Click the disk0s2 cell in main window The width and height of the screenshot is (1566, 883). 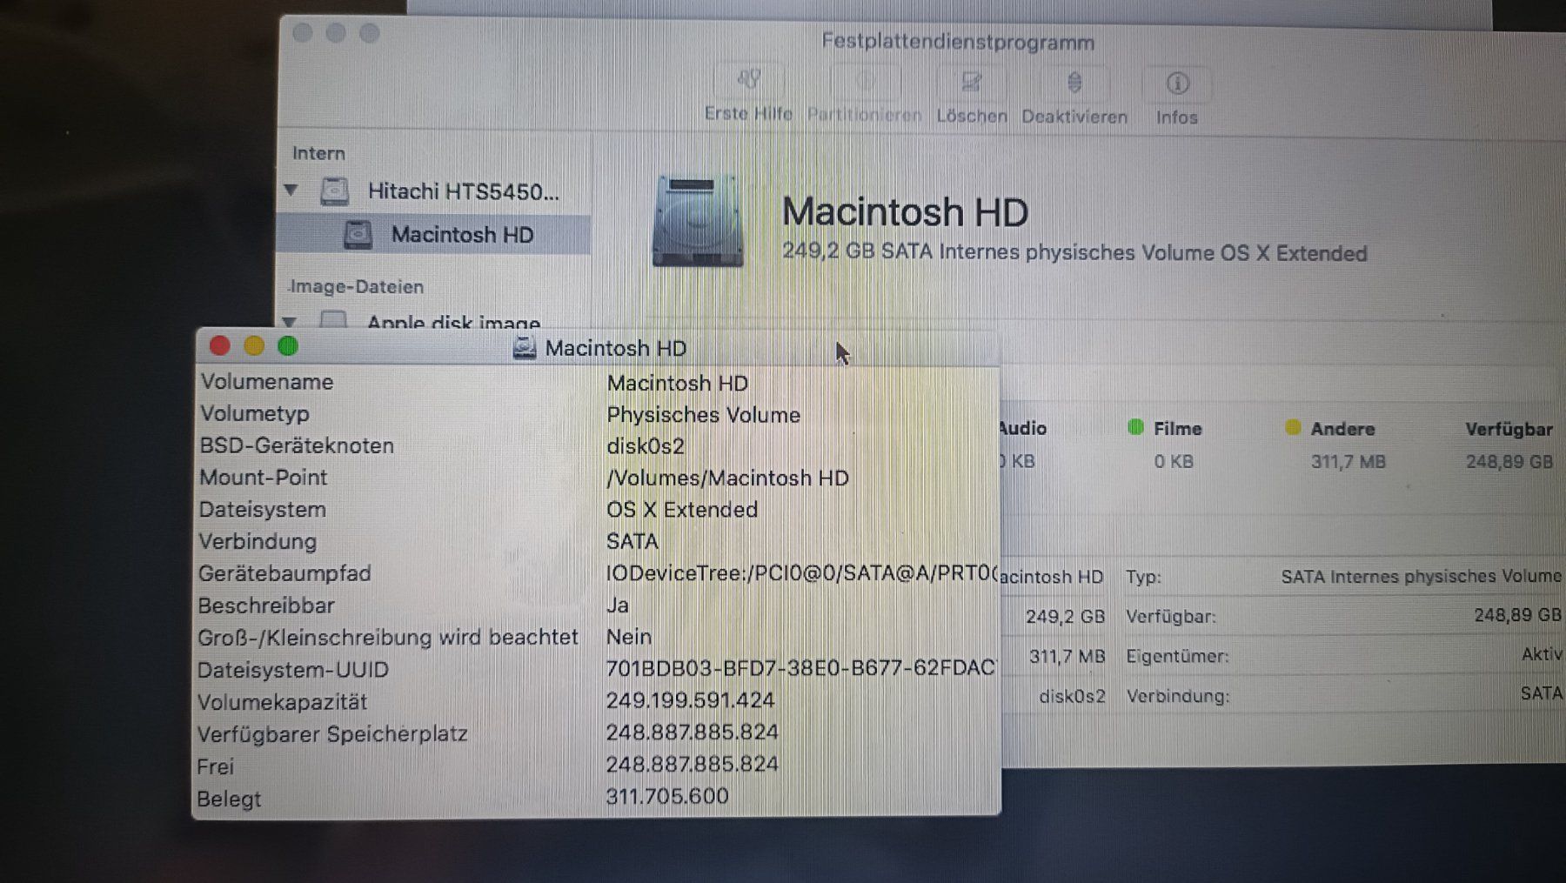(x=1072, y=697)
